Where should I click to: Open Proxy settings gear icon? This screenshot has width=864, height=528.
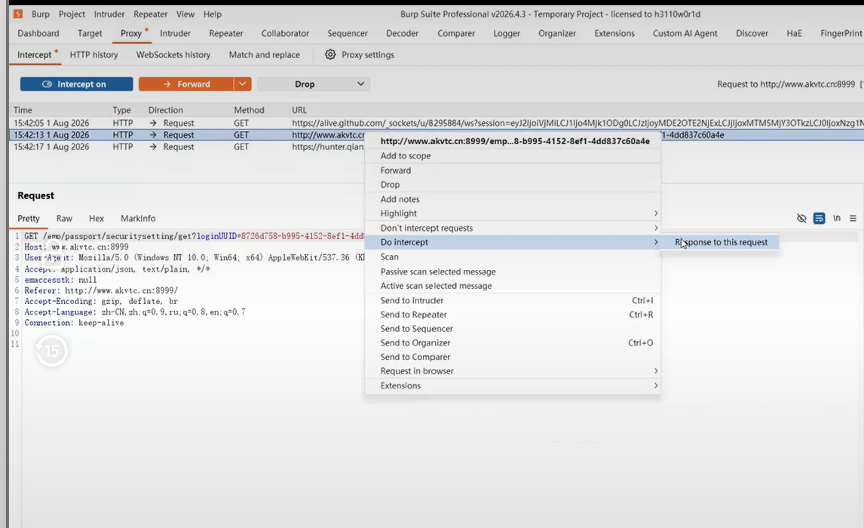point(330,54)
